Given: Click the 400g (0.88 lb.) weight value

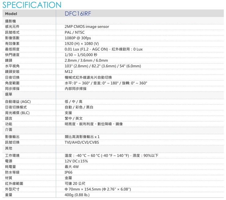Looking at the screenshot, I should point(77,195).
